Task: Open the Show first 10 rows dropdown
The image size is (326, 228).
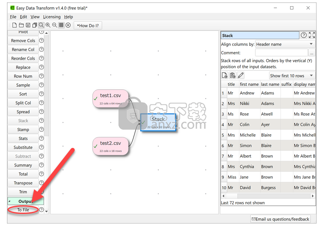Action: (x=292, y=76)
